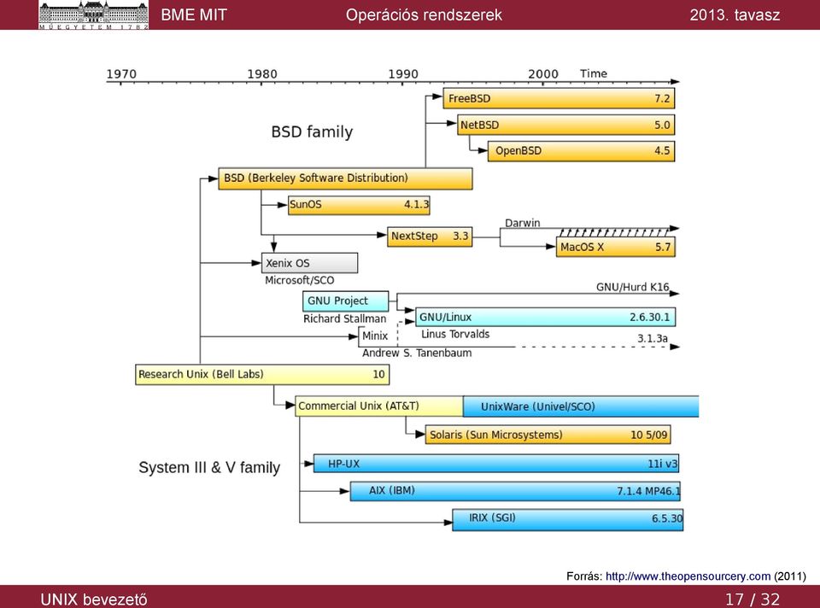Click the "BME MIT" header text

tap(194, 15)
